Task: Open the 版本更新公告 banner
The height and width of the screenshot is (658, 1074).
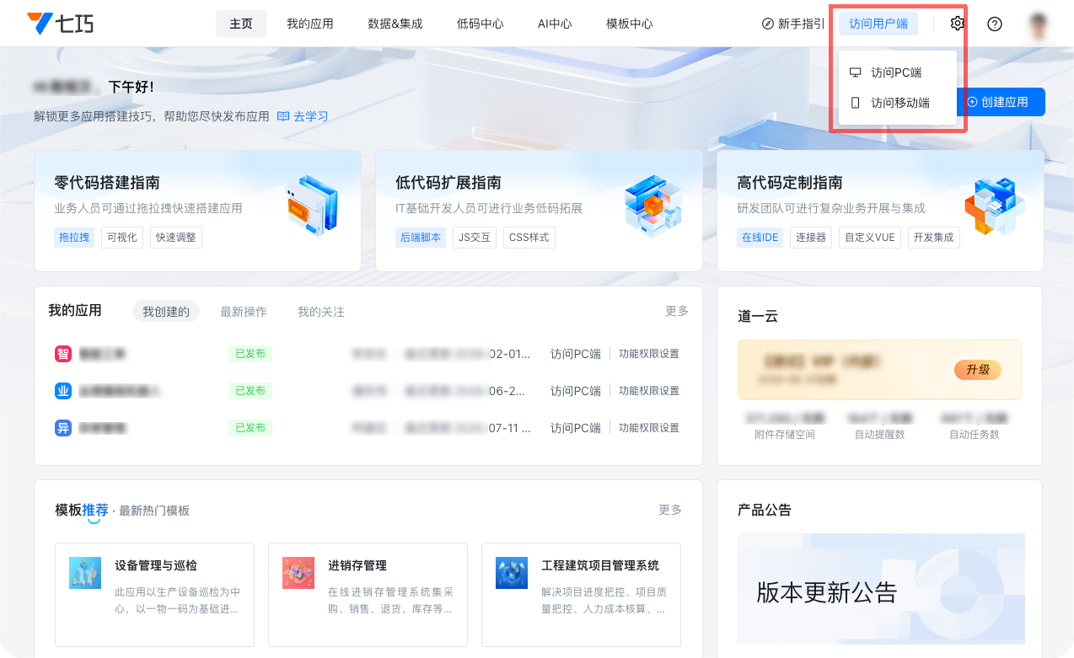Action: [881, 590]
